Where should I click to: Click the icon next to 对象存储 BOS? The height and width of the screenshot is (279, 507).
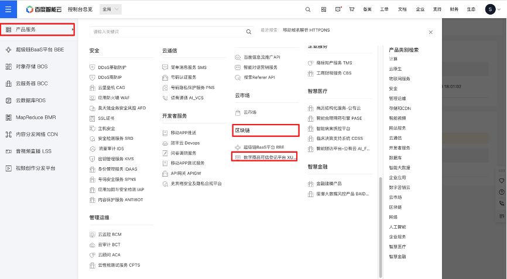pos(9,67)
